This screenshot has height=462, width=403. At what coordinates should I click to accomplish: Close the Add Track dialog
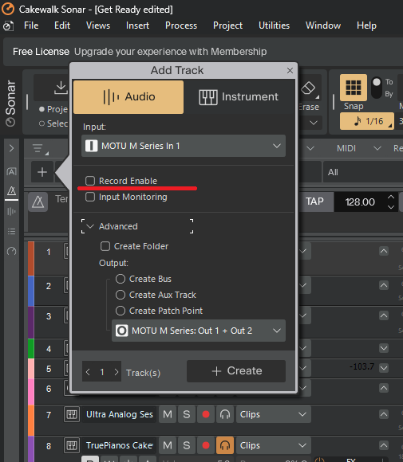(x=290, y=70)
